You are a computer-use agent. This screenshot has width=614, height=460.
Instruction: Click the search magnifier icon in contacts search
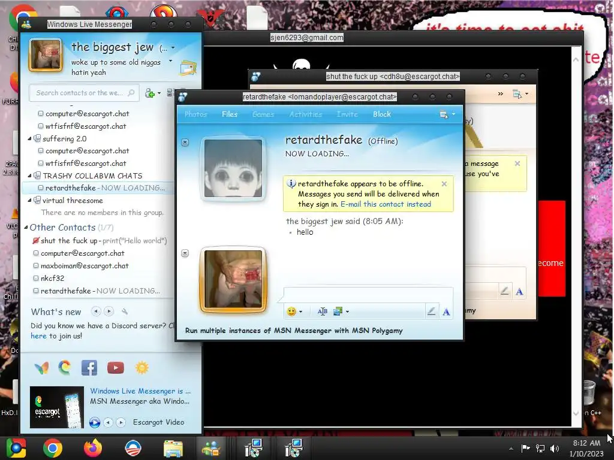point(131,93)
